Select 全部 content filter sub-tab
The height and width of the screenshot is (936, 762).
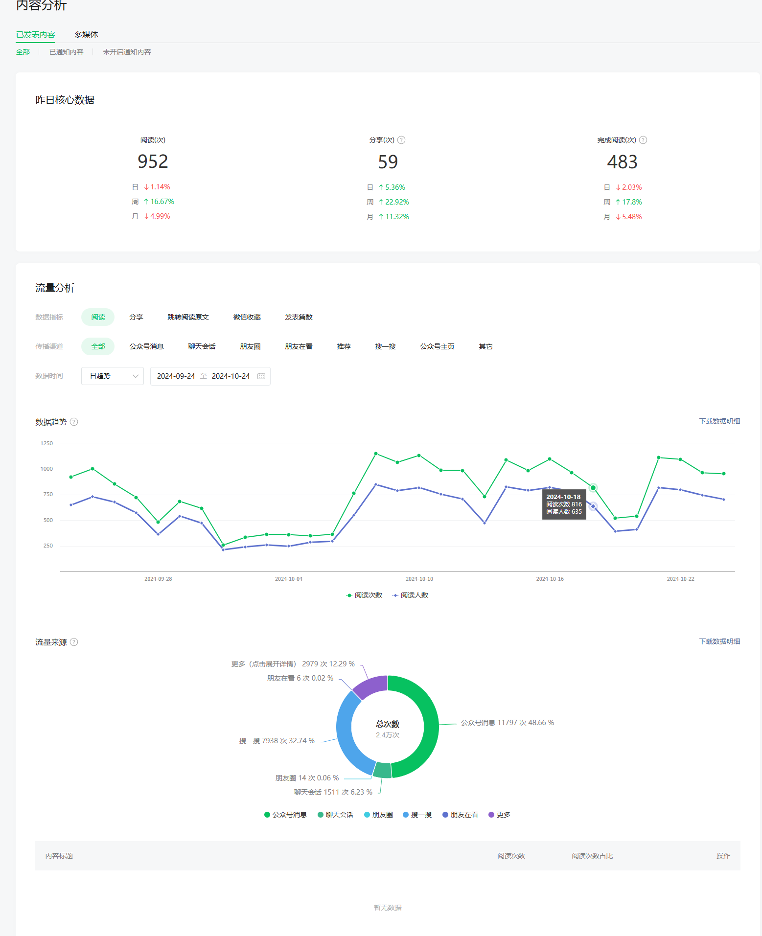tap(23, 52)
